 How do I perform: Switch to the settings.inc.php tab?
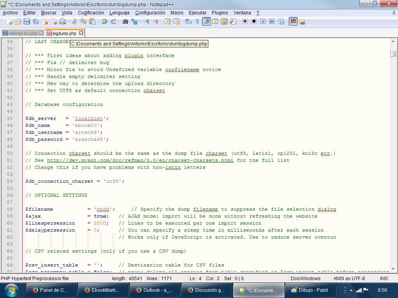point(23,33)
